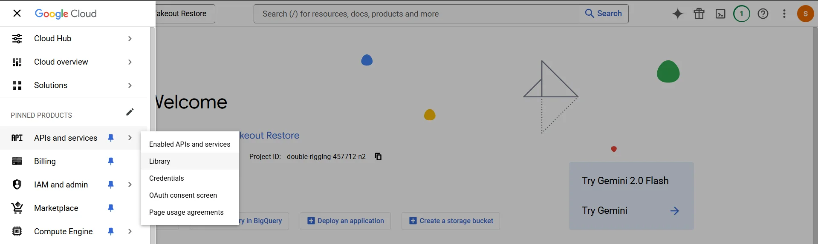The image size is (818, 244).
Task: Open the Takeout Restore project link
Action: [269, 136]
